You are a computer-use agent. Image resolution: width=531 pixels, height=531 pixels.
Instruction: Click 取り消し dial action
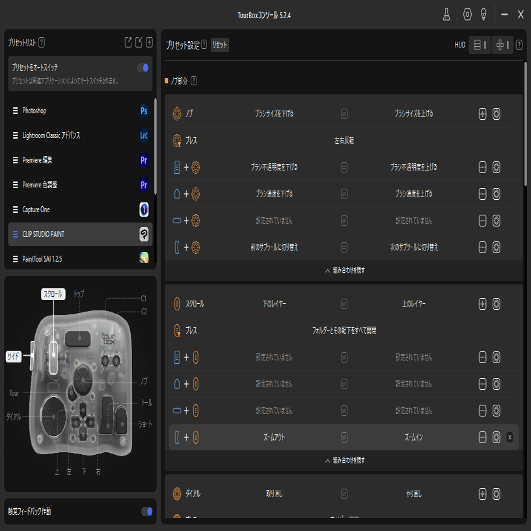(274, 494)
